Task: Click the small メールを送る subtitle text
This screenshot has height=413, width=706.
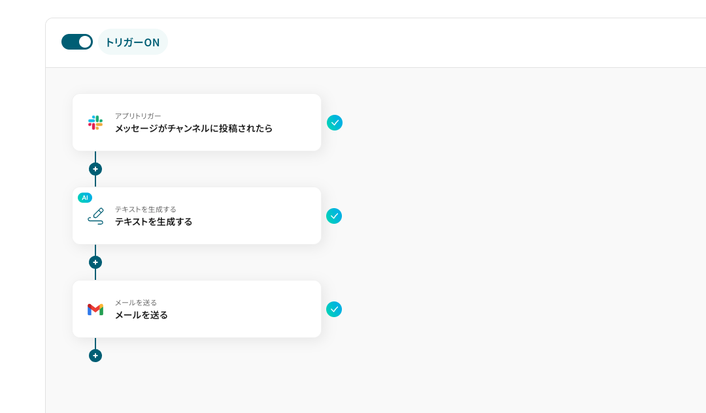Action: (x=136, y=303)
